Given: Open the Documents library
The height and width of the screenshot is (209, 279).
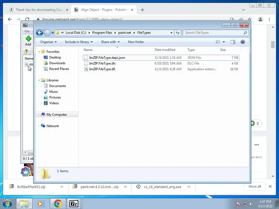Looking at the screenshot, I should (57, 86).
